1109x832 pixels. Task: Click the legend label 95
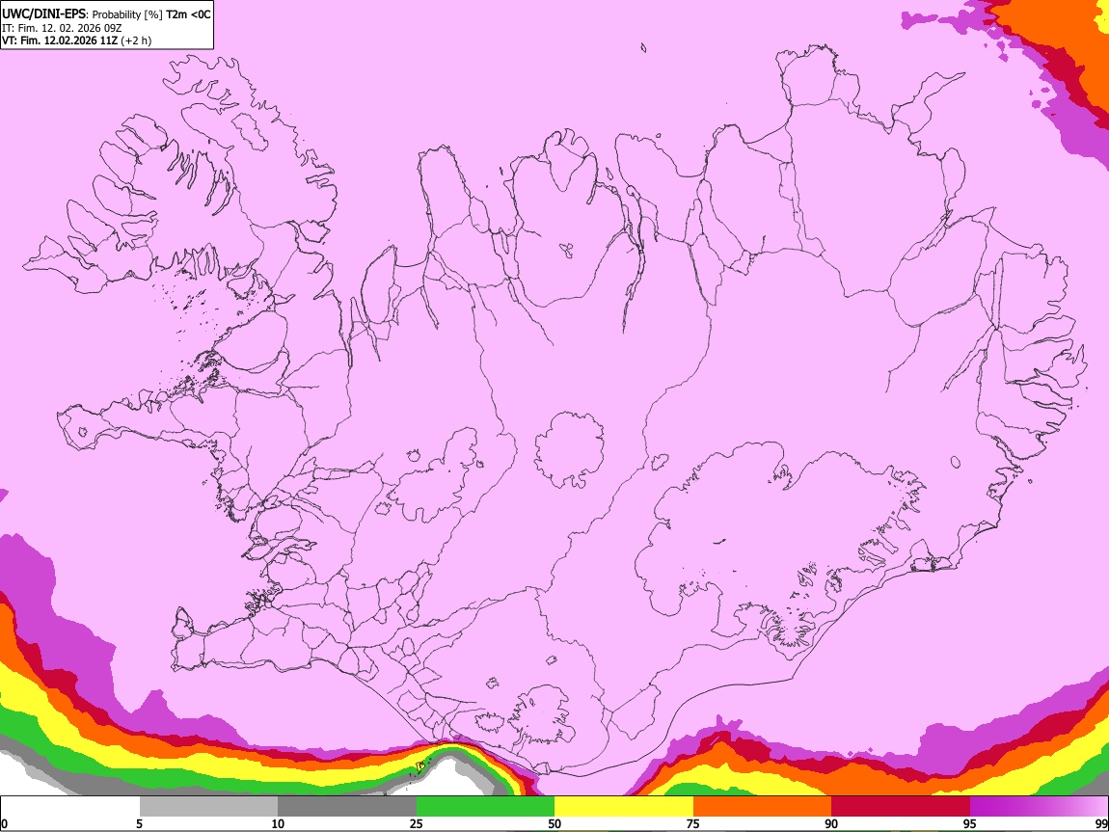(970, 823)
